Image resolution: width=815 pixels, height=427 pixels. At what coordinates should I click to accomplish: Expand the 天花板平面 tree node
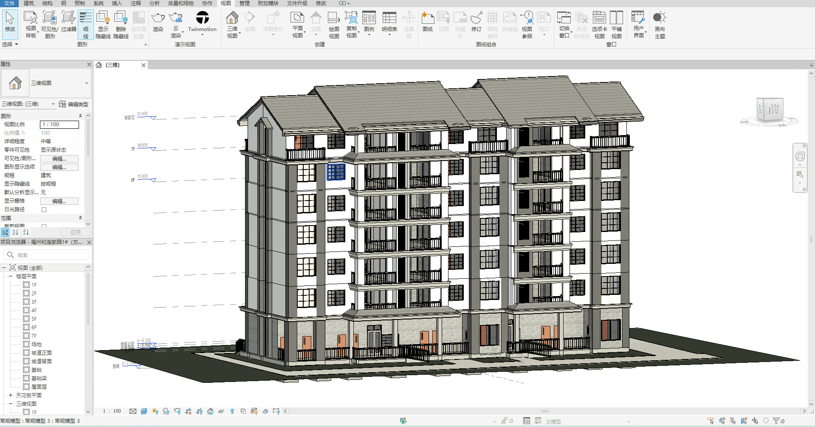click(11, 395)
